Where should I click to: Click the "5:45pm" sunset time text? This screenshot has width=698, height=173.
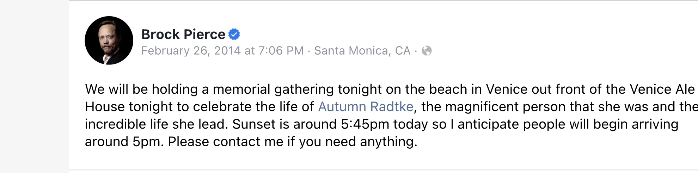coord(365,124)
